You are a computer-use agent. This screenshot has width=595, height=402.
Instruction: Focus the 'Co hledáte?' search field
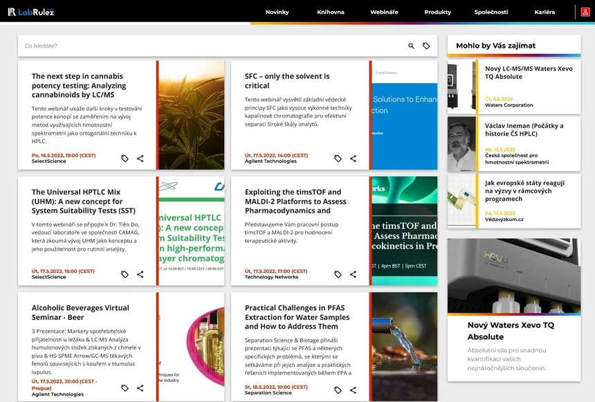point(212,46)
